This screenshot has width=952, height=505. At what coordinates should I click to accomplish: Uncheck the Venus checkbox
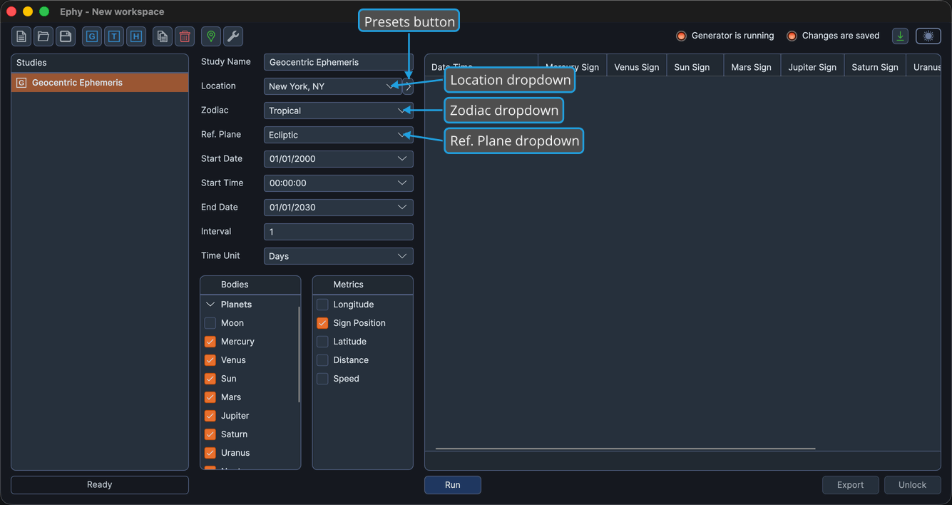coord(210,360)
